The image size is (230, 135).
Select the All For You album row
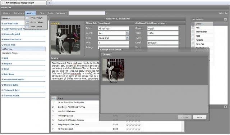pyautogui.click(x=23, y=49)
